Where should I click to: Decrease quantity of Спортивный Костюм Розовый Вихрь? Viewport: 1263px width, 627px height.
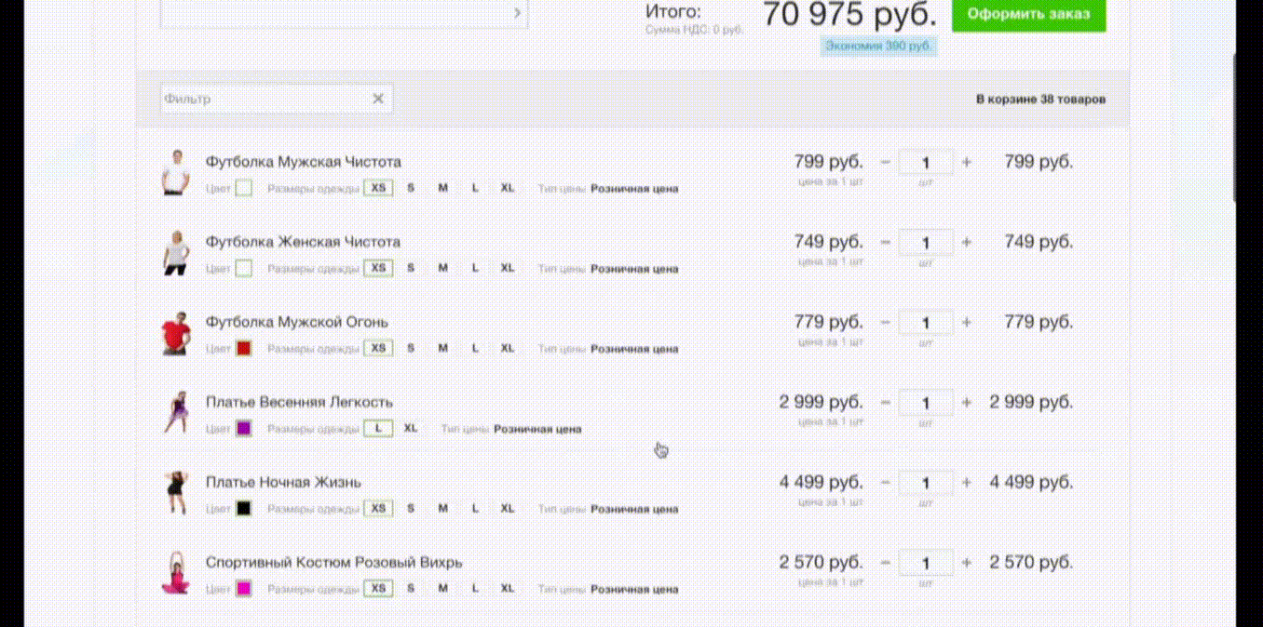[x=885, y=563]
